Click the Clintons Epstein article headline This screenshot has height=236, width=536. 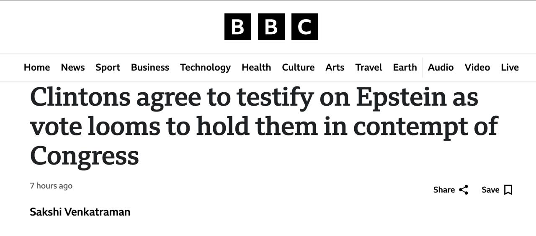point(264,126)
